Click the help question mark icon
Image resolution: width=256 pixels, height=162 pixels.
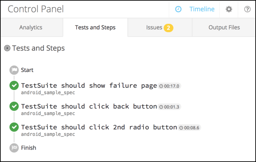[x=247, y=9]
